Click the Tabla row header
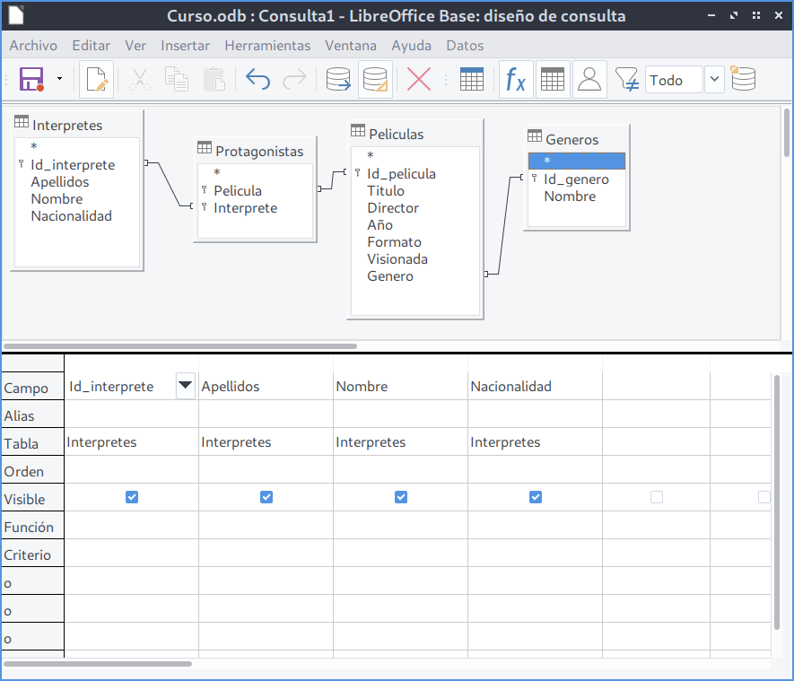 [32, 443]
